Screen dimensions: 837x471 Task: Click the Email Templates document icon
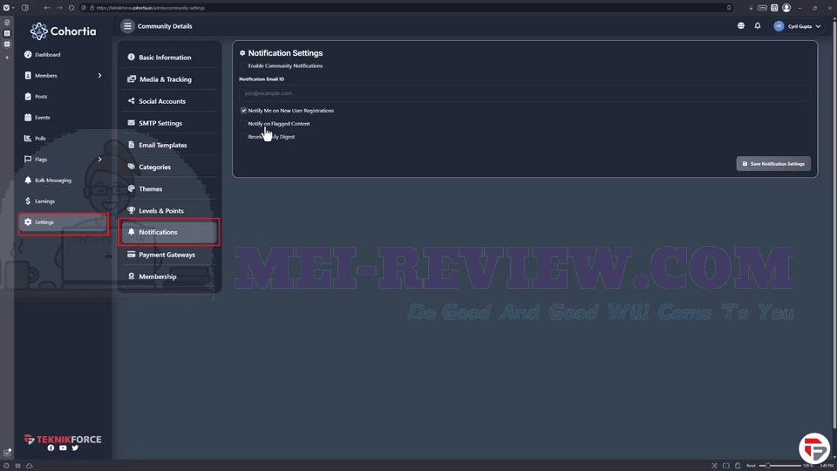coord(131,145)
